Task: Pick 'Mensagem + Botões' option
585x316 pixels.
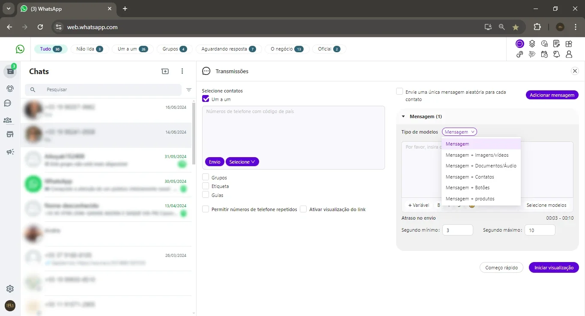Action: coord(481,188)
